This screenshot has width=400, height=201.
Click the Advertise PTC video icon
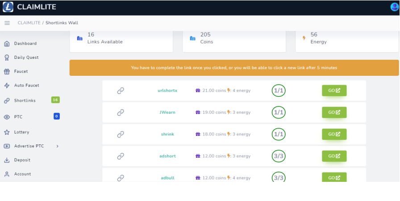(7, 146)
